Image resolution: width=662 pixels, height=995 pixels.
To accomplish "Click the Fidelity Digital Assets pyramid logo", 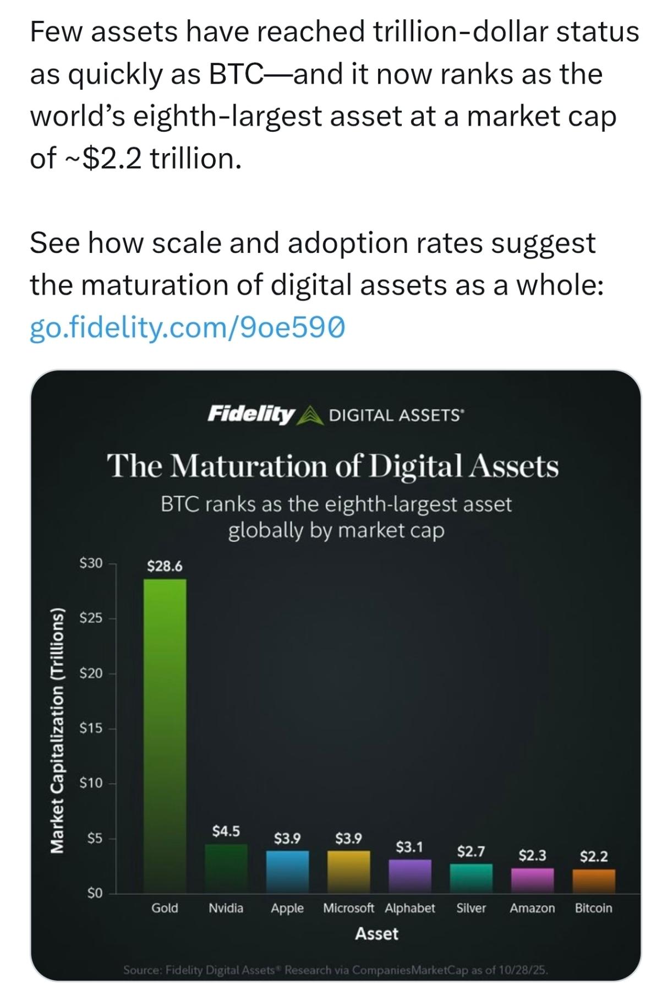I will pyautogui.click(x=311, y=415).
